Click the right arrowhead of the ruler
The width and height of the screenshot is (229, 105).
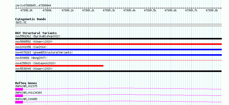tap(221, 8)
